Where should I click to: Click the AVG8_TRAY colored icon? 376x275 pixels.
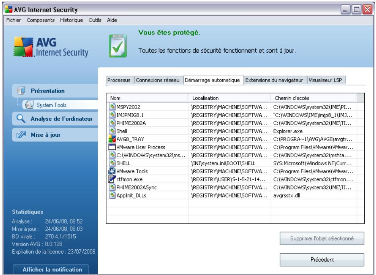[x=112, y=139]
